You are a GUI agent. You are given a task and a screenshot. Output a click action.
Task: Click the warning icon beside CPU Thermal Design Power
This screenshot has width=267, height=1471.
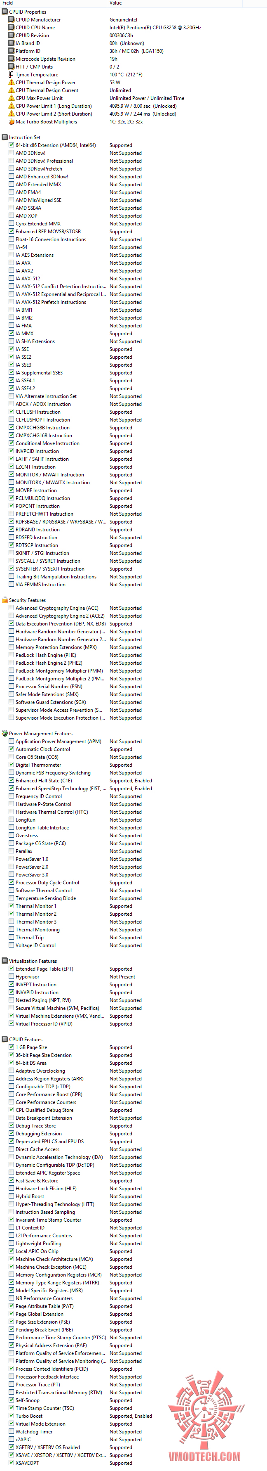(12, 82)
